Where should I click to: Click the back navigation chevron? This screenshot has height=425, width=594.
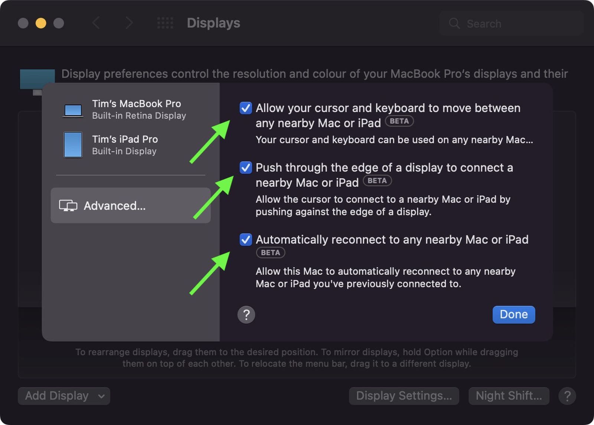(x=96, y=23)
